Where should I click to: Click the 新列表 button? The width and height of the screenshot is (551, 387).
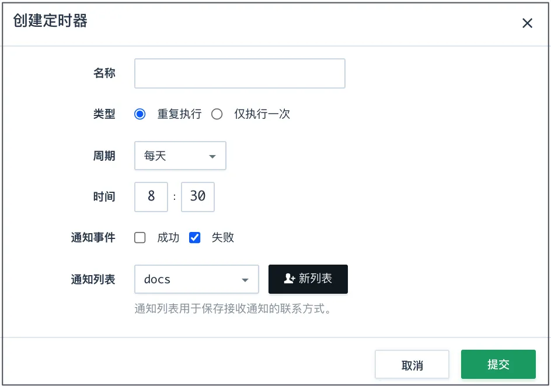[x=308, y=279]
